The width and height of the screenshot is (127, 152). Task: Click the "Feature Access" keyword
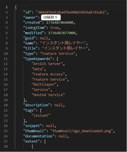[x=48, y=74]
